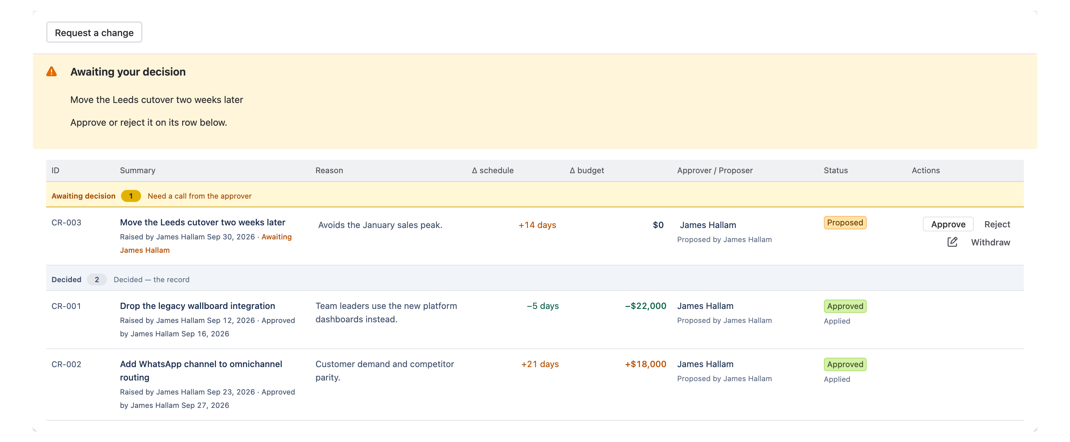1070x442 pixels.
Task: Open the Request a change form
Action: pyautogui.click(x=94, y=32)
